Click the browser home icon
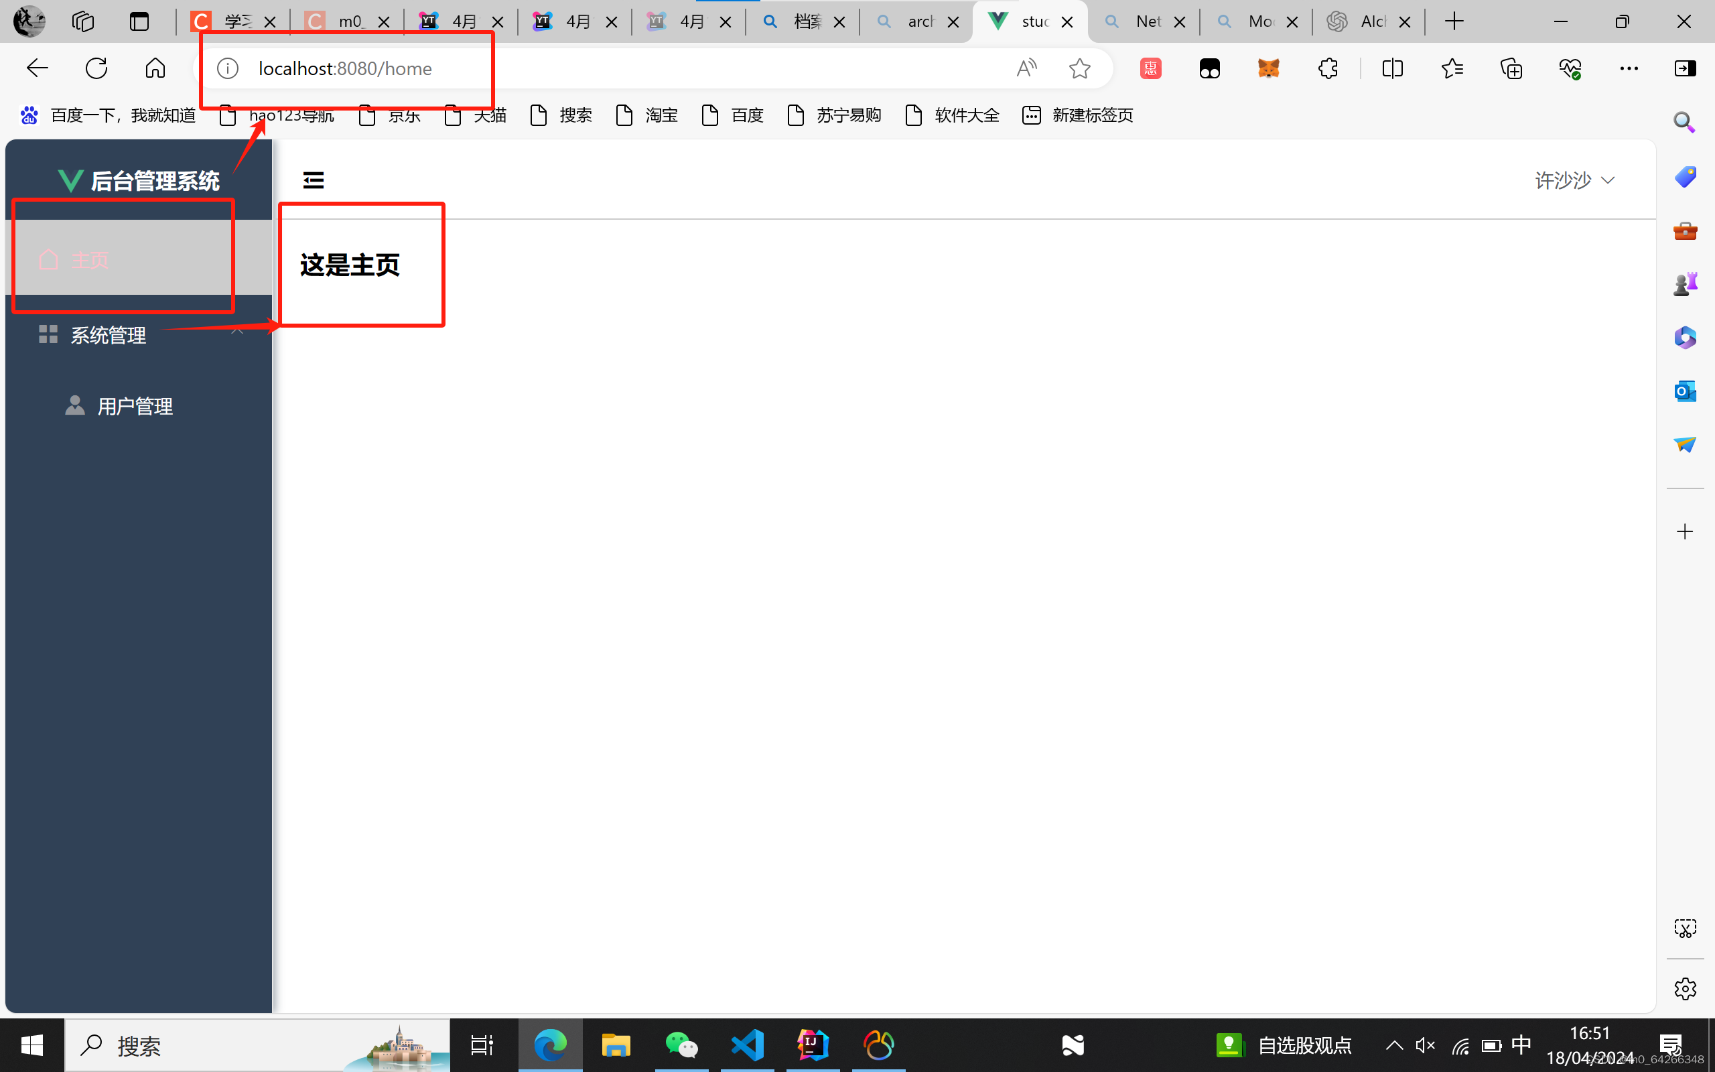The image size is (1715, 1072). coord(155,69)
